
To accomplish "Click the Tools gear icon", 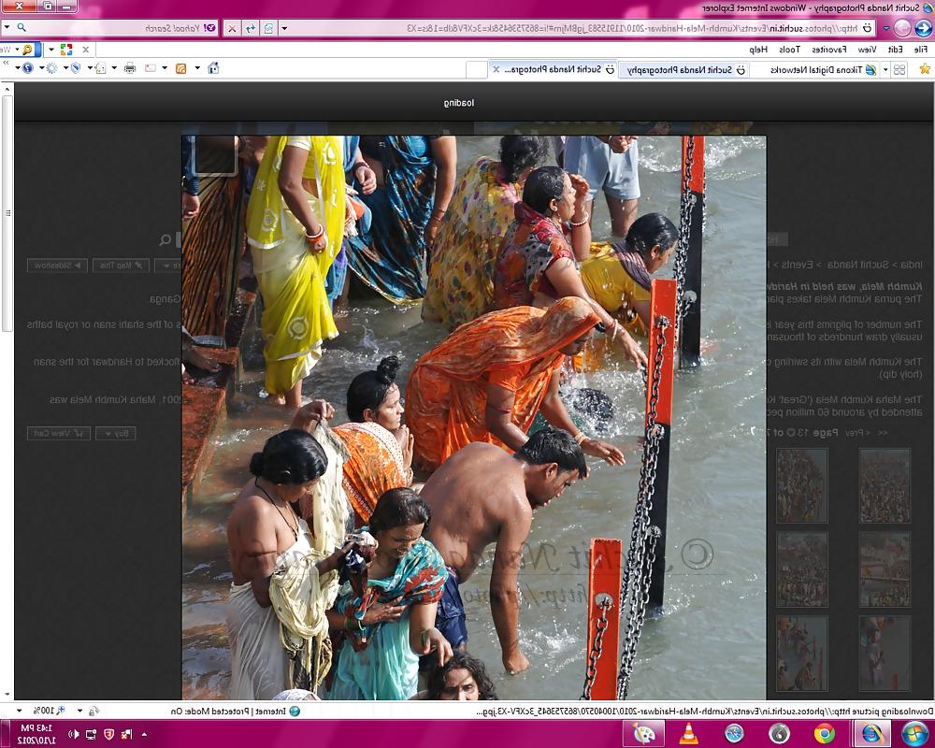I will [51, 68].
